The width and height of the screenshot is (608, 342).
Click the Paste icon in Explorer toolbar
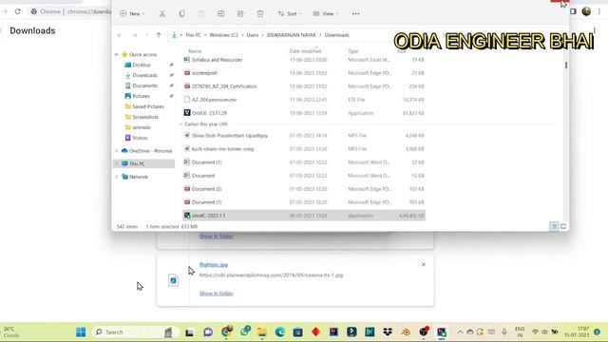coord(201,13)
